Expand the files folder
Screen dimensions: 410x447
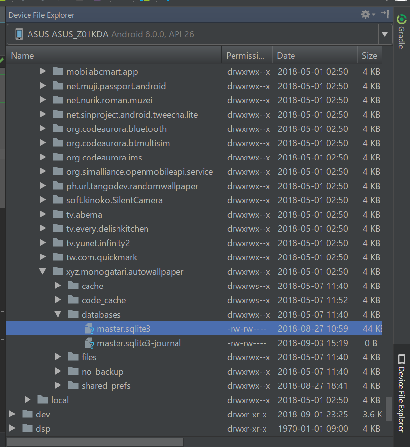[58, 357]
